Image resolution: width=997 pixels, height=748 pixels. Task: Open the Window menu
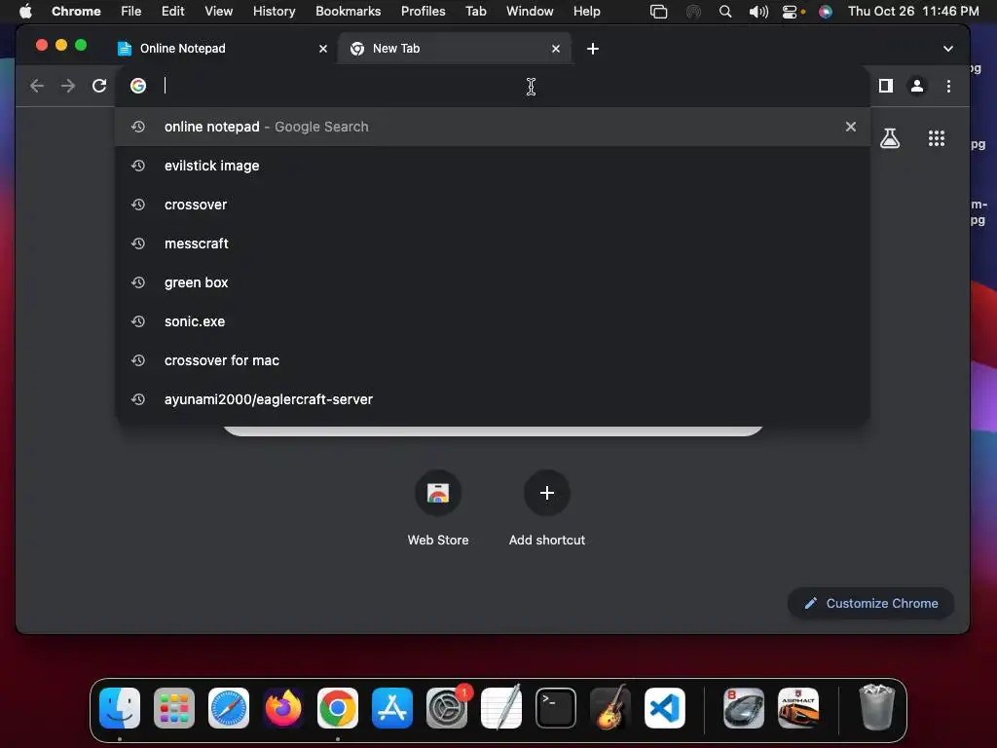530,12
